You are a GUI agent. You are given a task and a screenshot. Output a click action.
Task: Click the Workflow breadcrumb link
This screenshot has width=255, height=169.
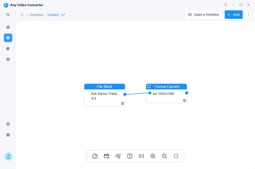pos(36,15)
